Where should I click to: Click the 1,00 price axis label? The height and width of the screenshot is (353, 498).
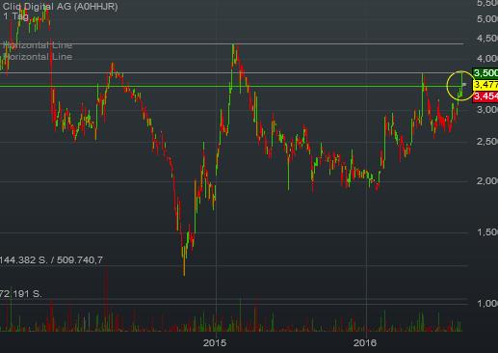pyautogui.click(x=487, y=303)
